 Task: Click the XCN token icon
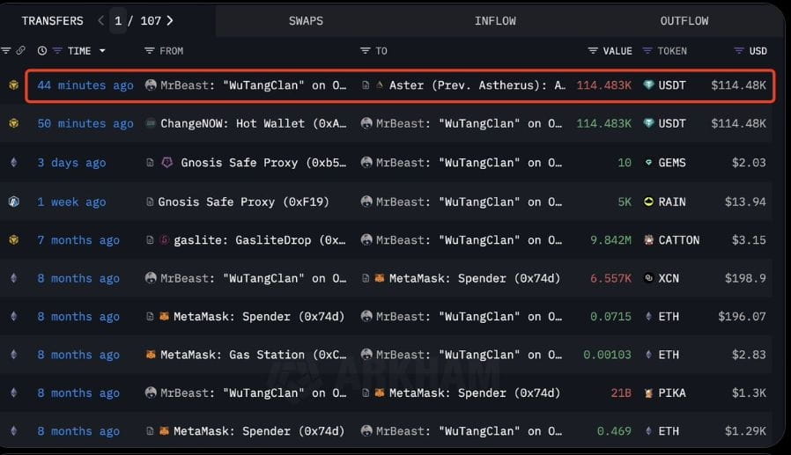pos(648,278)
